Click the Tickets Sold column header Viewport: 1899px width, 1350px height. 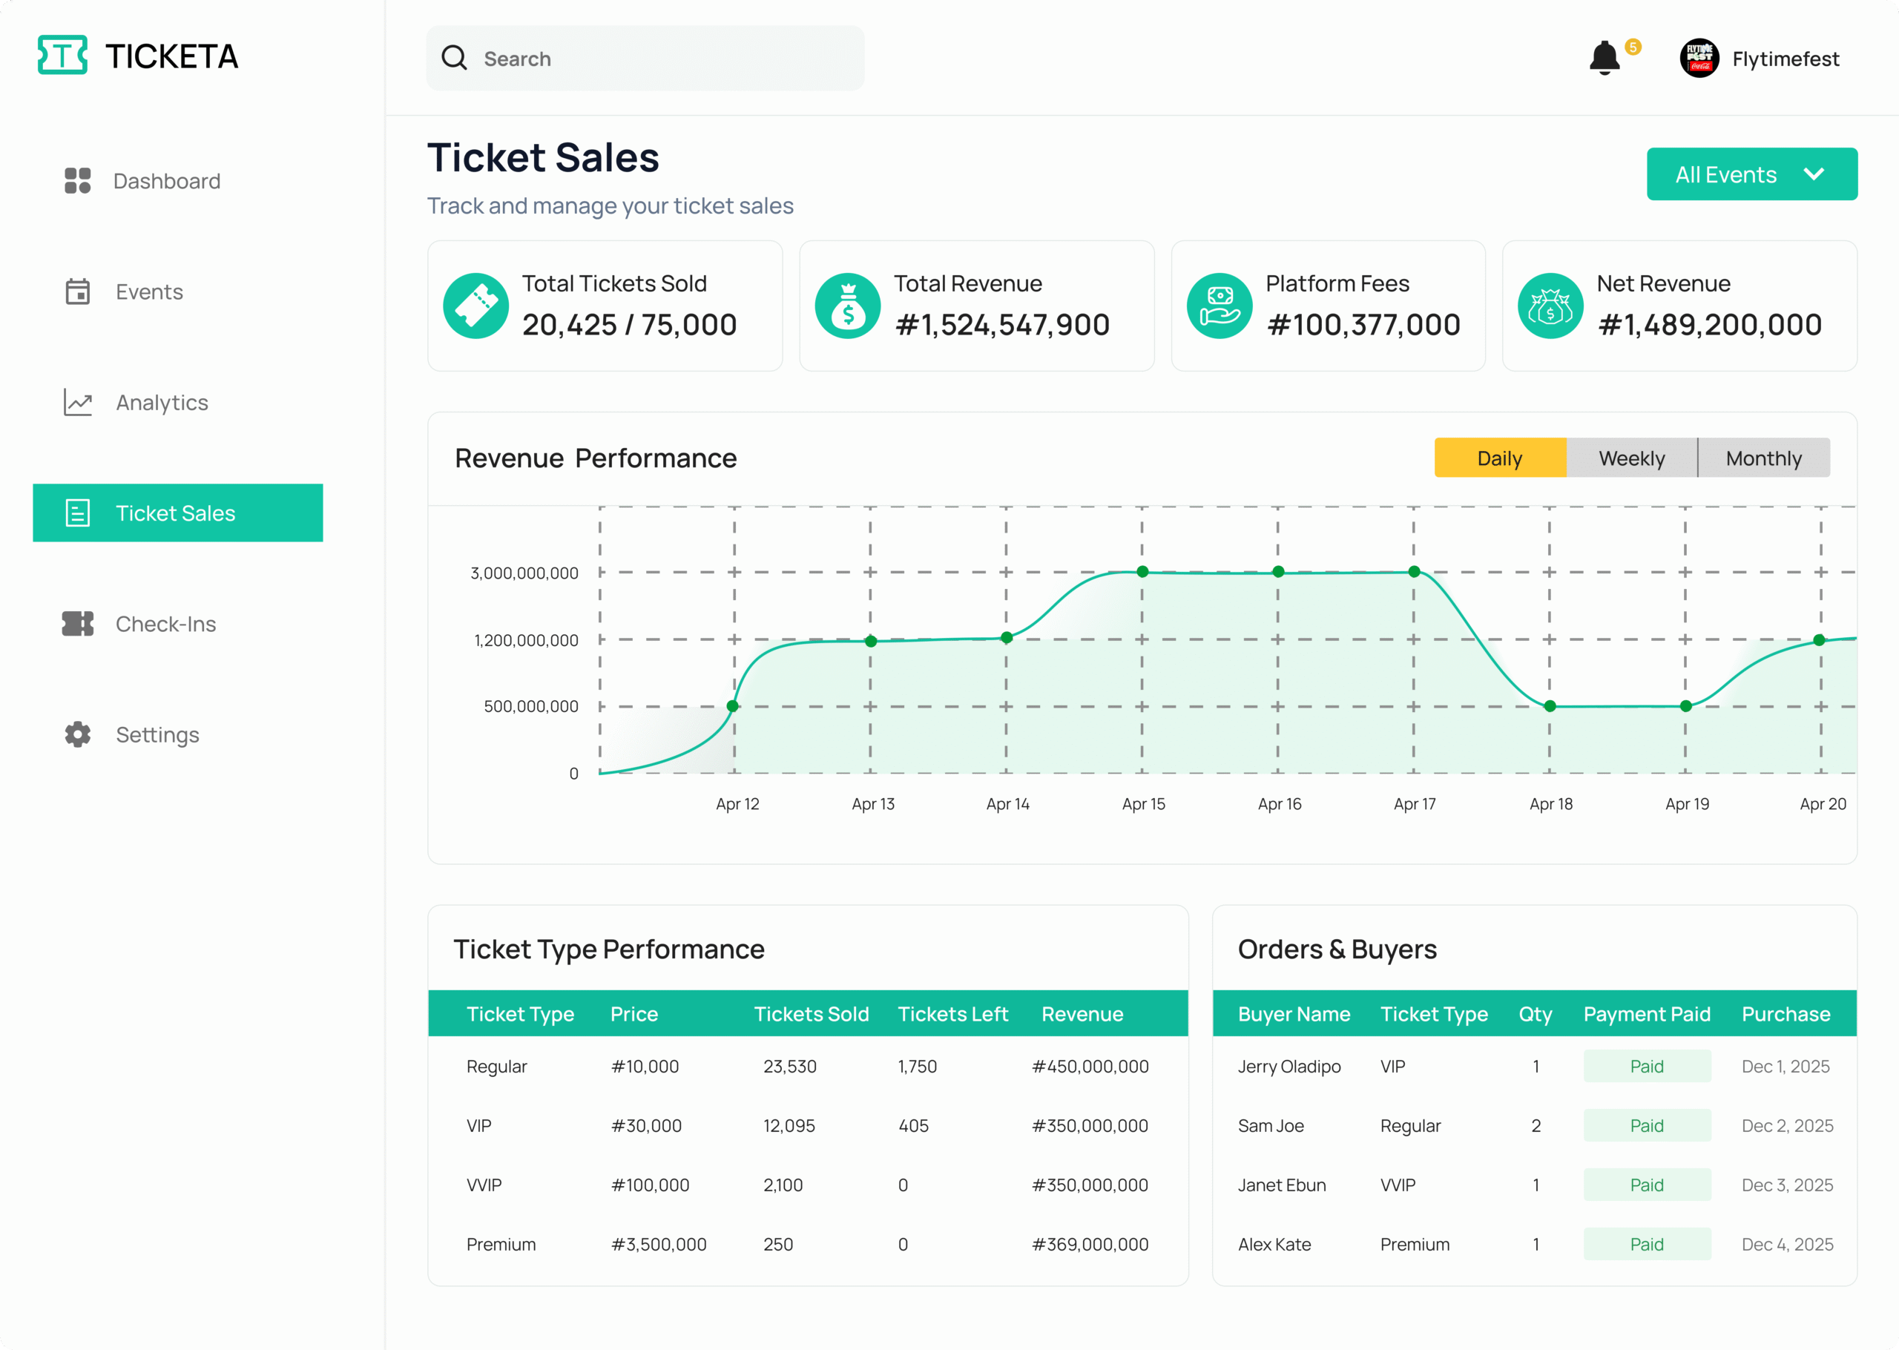click(x=811, y=1013)
